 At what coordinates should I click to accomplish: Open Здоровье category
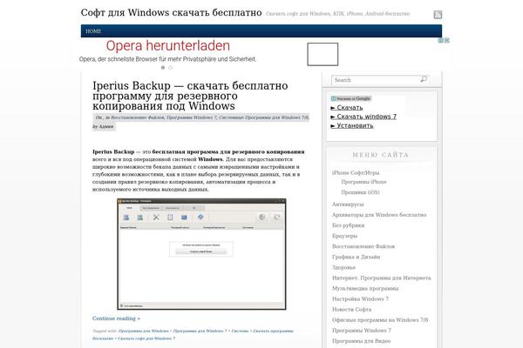(343, 267)
